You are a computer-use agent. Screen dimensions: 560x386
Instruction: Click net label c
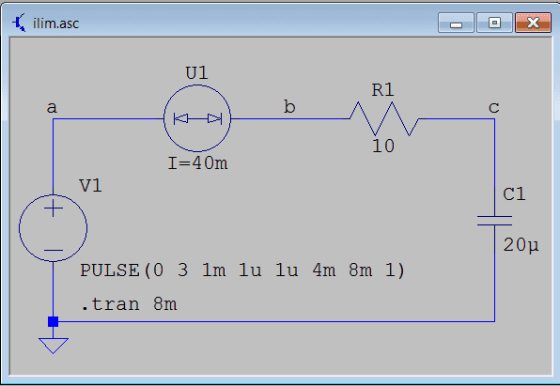click(x=494, y=107)
